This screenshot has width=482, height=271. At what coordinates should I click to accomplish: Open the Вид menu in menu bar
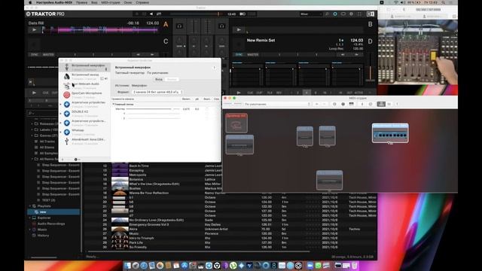click(94, 2)
